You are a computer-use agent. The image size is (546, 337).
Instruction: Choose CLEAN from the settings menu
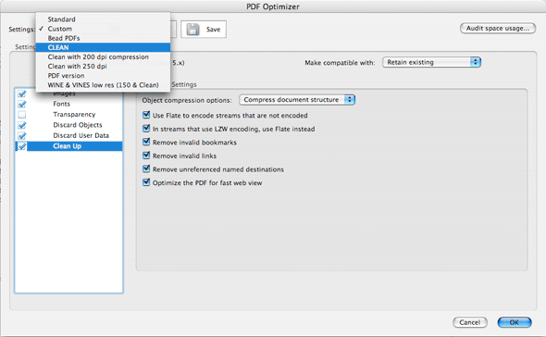[103, 47]
